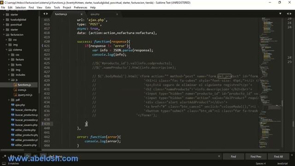This screenshot has width=295, height=166.
Task: Expand the tusaludglobal folder
Action: [x=4, y=19]
